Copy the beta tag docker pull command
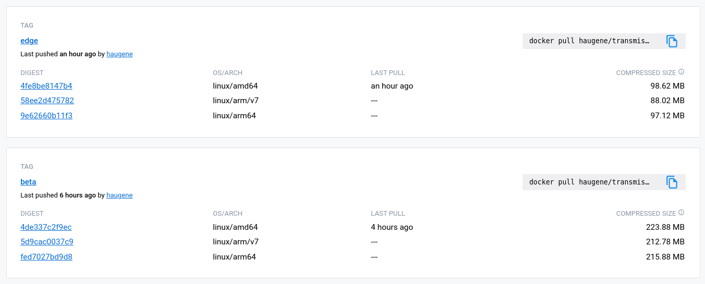The image size is (705, 284). [672, 182]
